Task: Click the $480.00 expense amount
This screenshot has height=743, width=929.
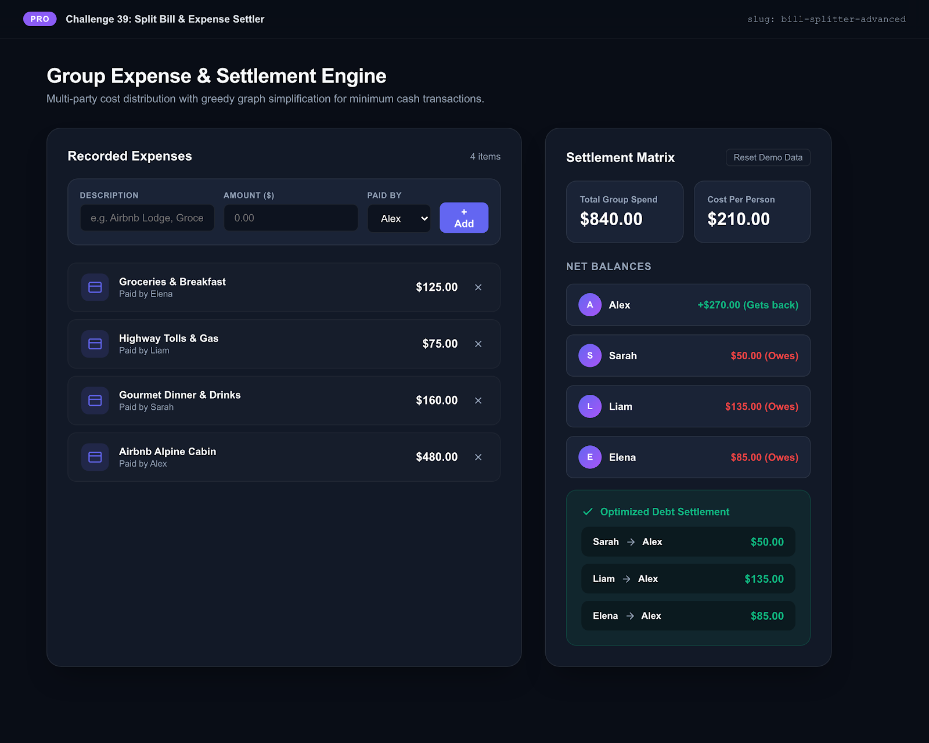Action: point(437,457)
